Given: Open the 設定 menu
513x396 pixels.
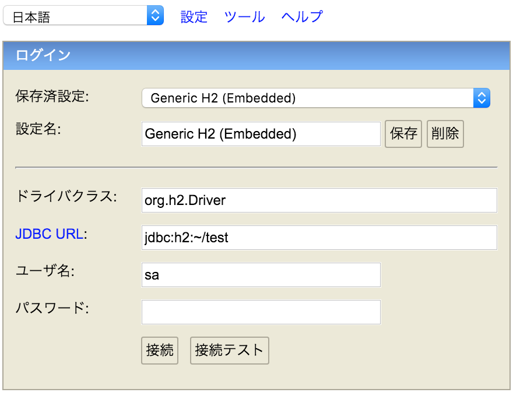Looking at the screenshot, I should [194, 17].
